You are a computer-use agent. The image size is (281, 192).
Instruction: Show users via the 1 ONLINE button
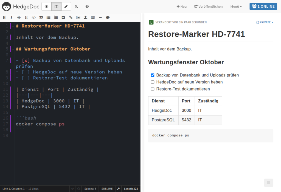[x=263, y=7]
